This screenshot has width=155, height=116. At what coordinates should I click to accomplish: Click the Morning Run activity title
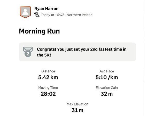(40, 31)
